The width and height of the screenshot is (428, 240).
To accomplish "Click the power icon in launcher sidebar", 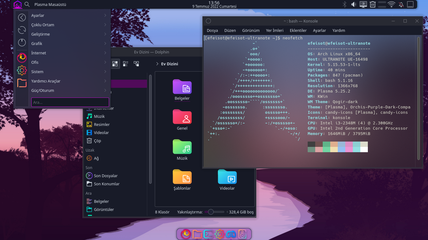I will point(22,42).
